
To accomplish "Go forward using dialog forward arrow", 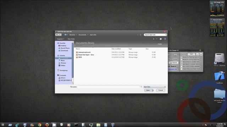I will point(60,35).
